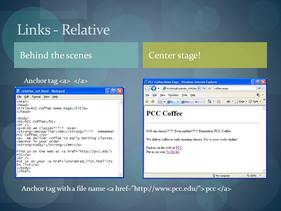Open a blank new tab button
The image size is (281, 211).
(x=202, y=102)
